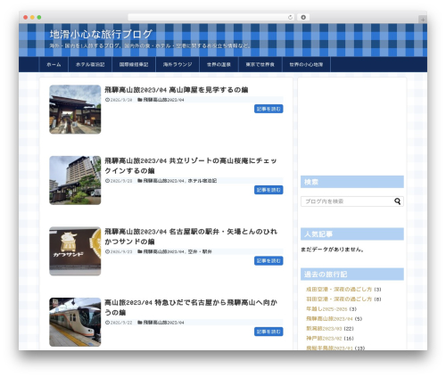Open 飛騨高山旅2023/04 (5) in the sidebar
This screenshot has width=446, height=377.
tap(329, 319)
